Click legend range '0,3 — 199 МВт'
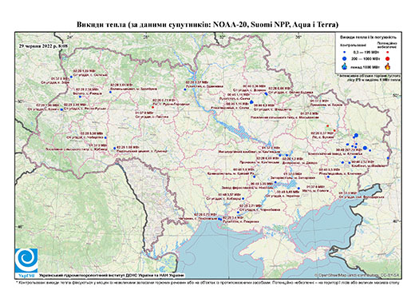The image size is (415, 294). pos(366,52)
